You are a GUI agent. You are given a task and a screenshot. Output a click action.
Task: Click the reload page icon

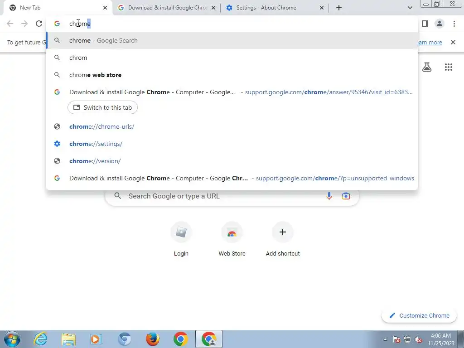[39, 24]
